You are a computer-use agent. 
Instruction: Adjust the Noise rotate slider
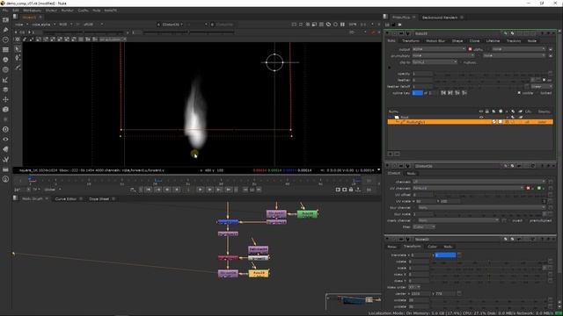[x=489, y=262]
